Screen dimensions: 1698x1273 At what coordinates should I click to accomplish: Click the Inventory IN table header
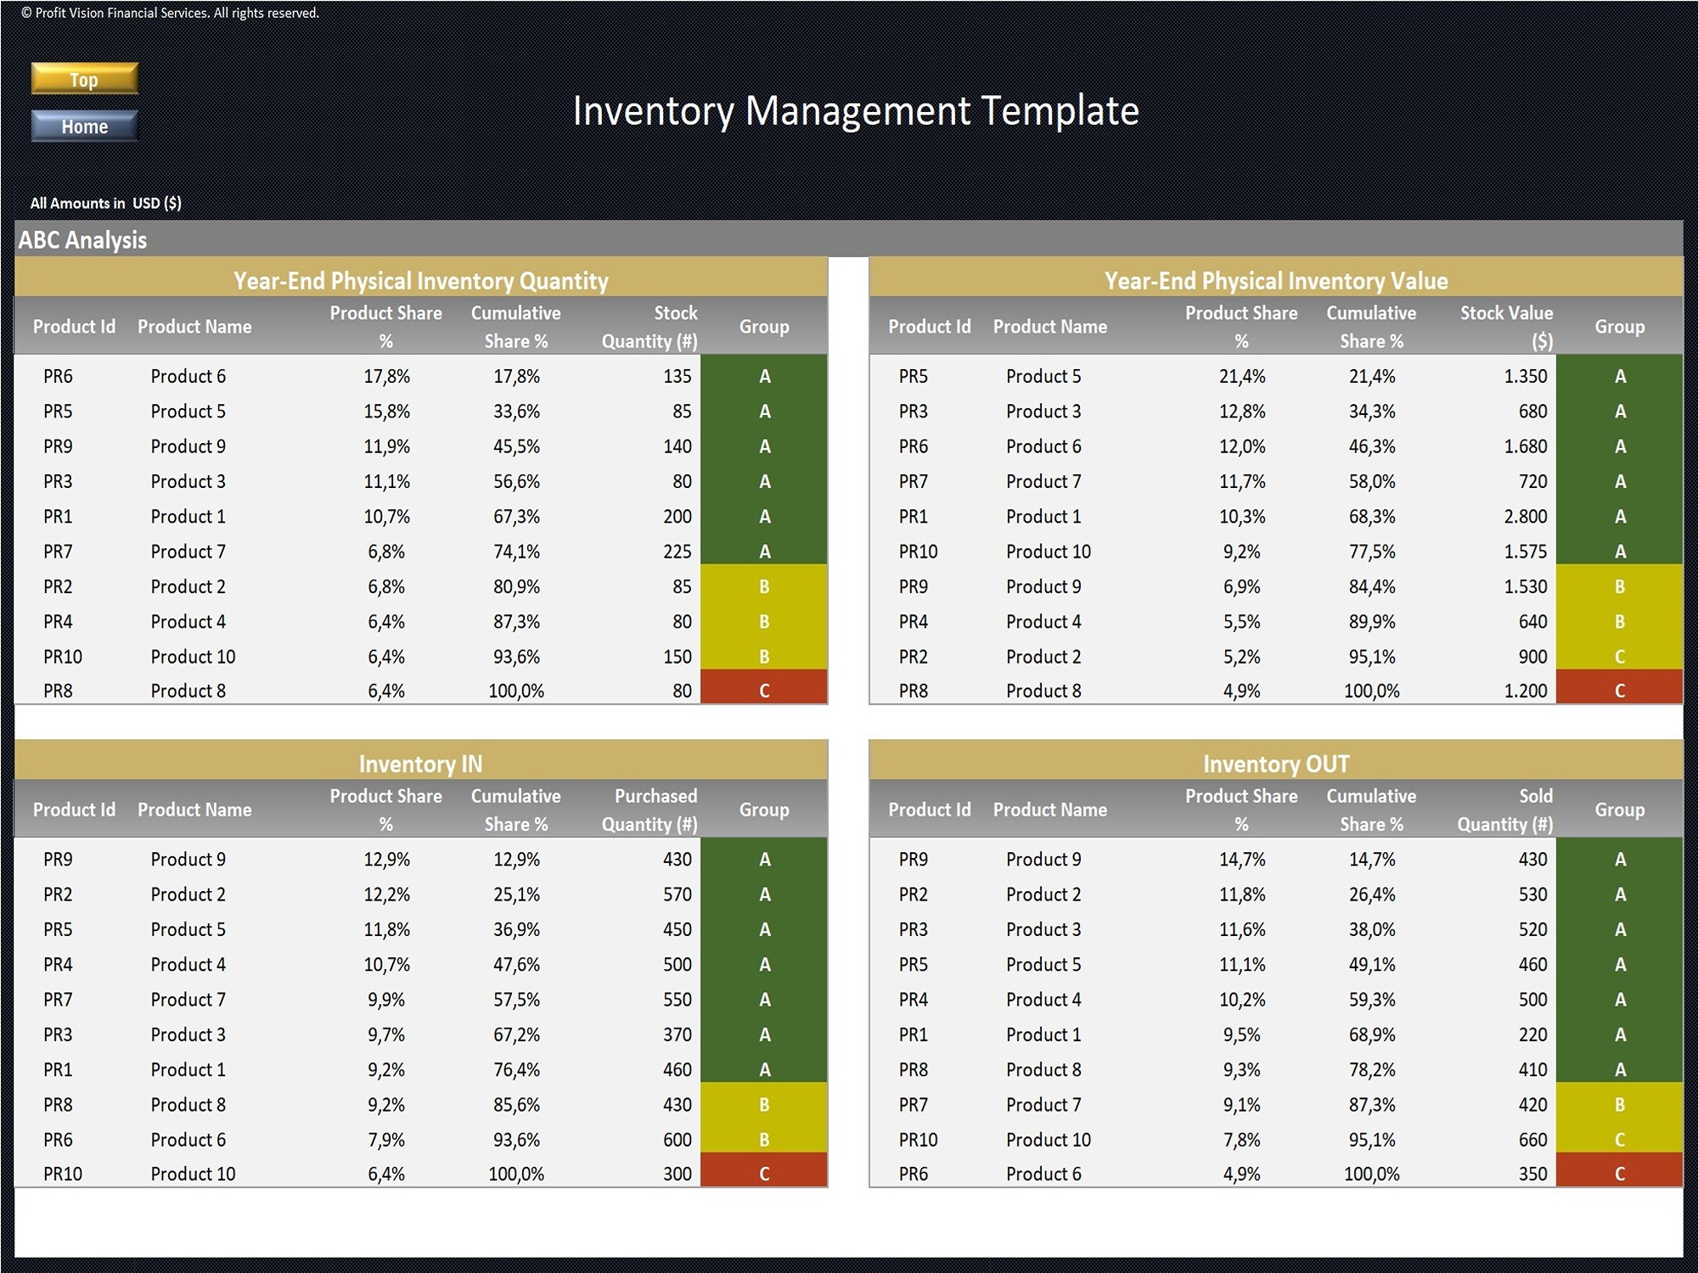click(x=420, y=764)
